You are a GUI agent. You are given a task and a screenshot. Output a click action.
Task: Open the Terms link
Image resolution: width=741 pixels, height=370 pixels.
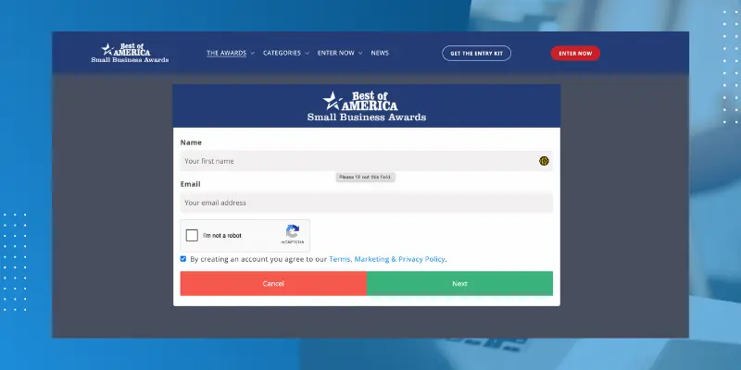[339, 259]
